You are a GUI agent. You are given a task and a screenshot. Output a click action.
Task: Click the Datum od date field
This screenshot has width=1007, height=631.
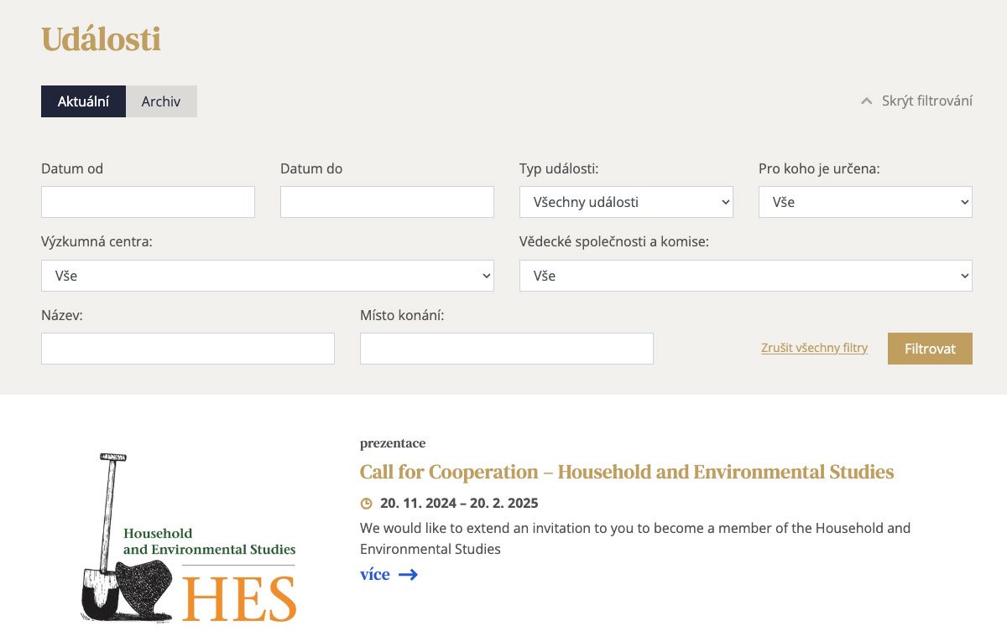click(x=148, y=202)
